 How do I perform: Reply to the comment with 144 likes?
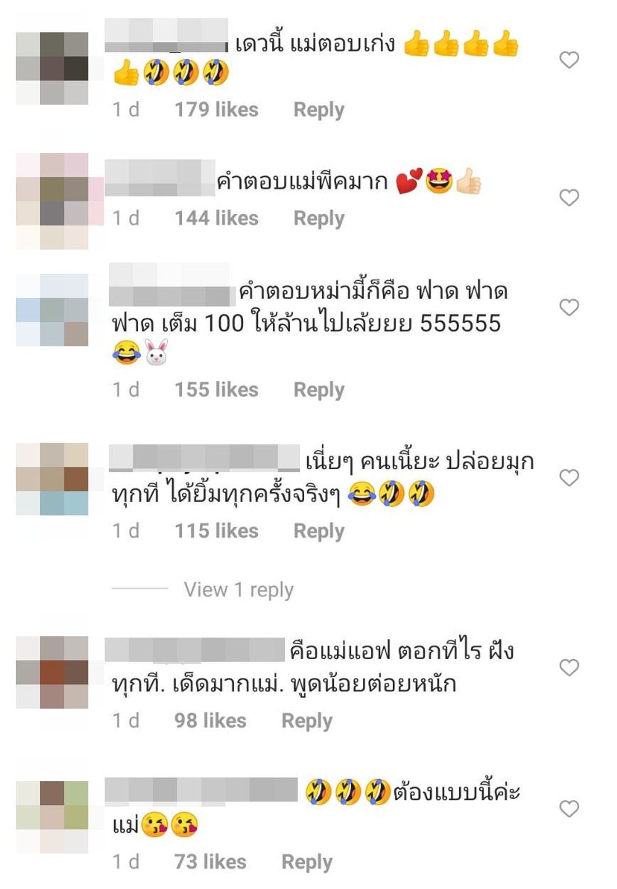click(x=319, y=219)
